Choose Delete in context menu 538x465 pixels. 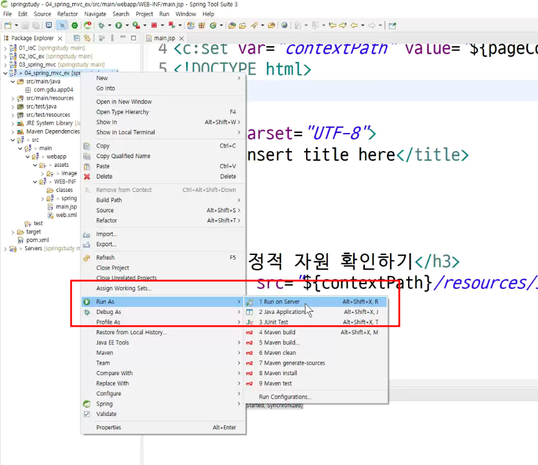click(163, 176)
